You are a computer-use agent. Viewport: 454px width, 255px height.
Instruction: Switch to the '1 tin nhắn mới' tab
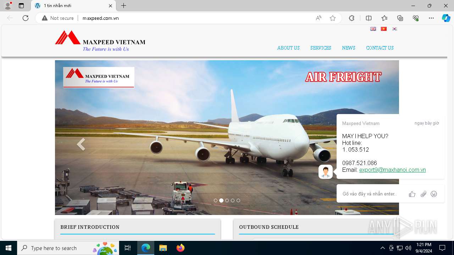point(73,6)
